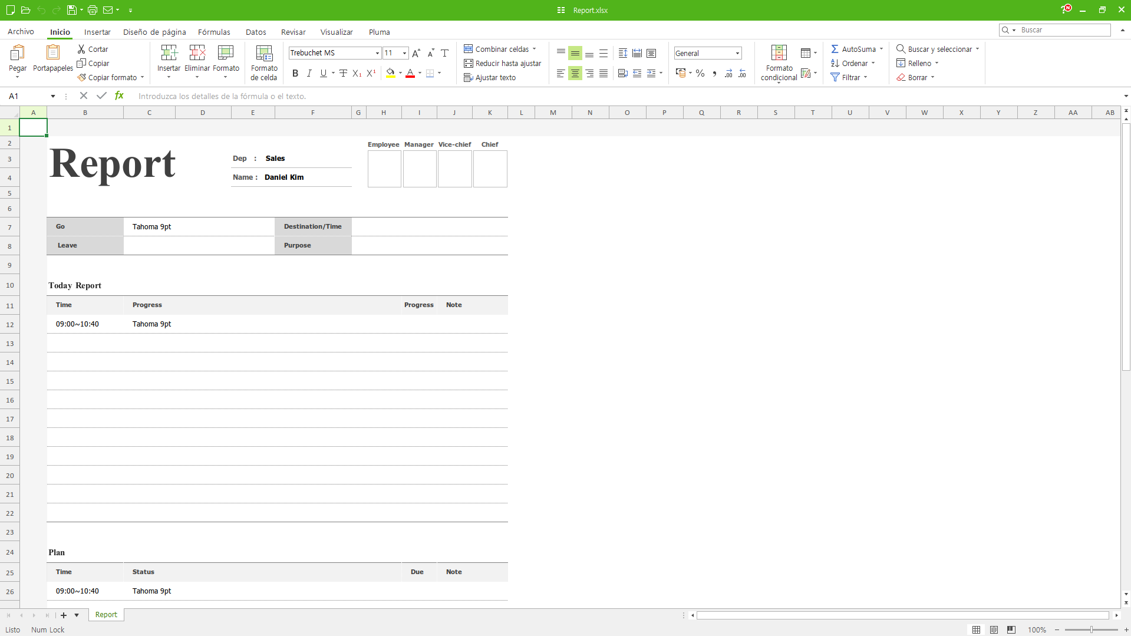Toggle italic formatting
1131x636 pixels.
pos(309,73)
